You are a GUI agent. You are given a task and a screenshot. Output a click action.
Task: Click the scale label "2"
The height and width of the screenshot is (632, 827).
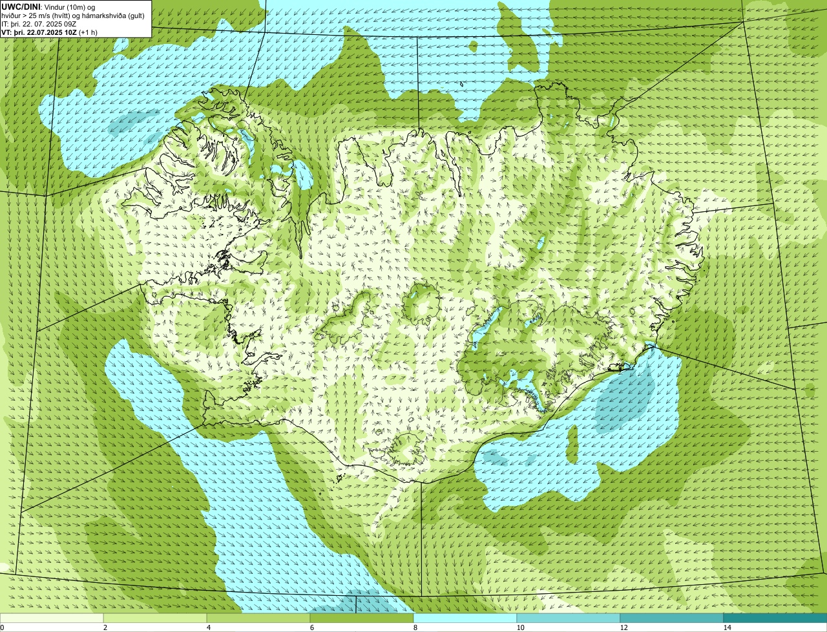[105, 627]
